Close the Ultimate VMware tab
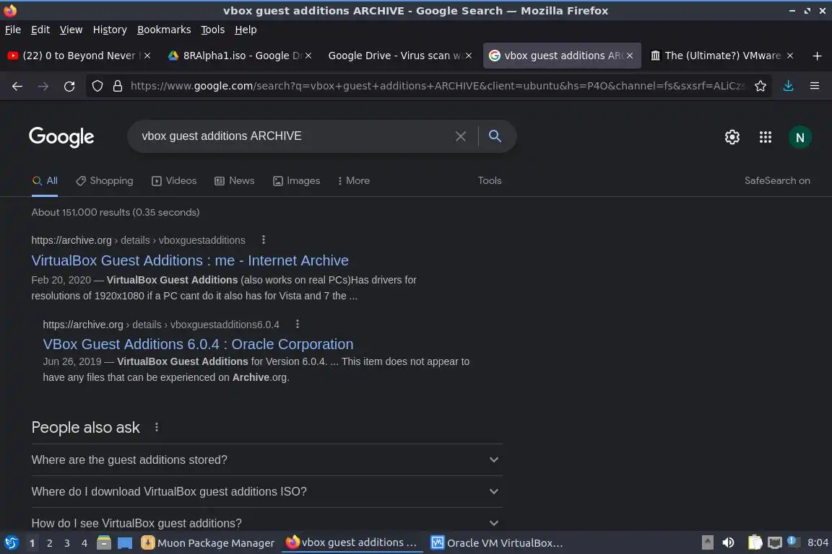832x554 pixels. [x=790, y=56]
